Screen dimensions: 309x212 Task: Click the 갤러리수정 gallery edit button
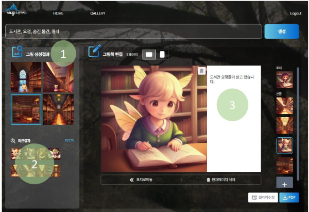point(263,197)
